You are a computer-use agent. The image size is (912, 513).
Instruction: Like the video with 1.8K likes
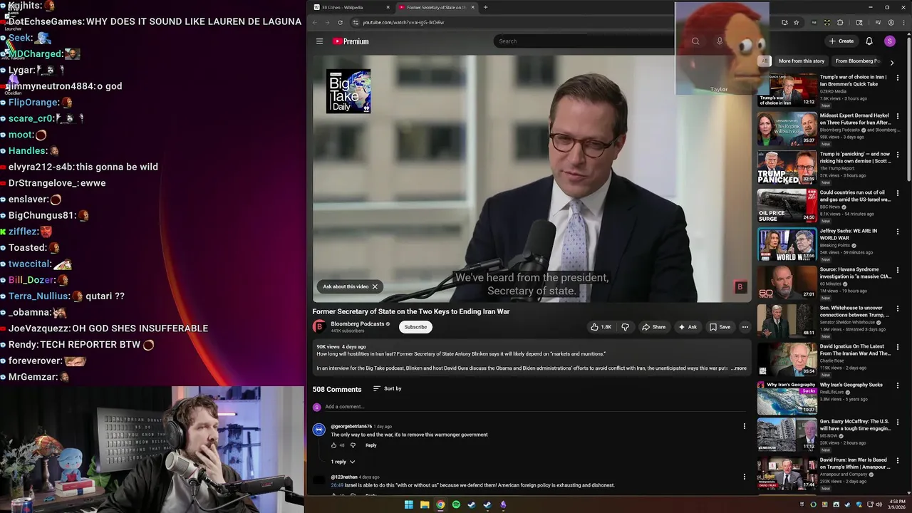tap(601, 327)
